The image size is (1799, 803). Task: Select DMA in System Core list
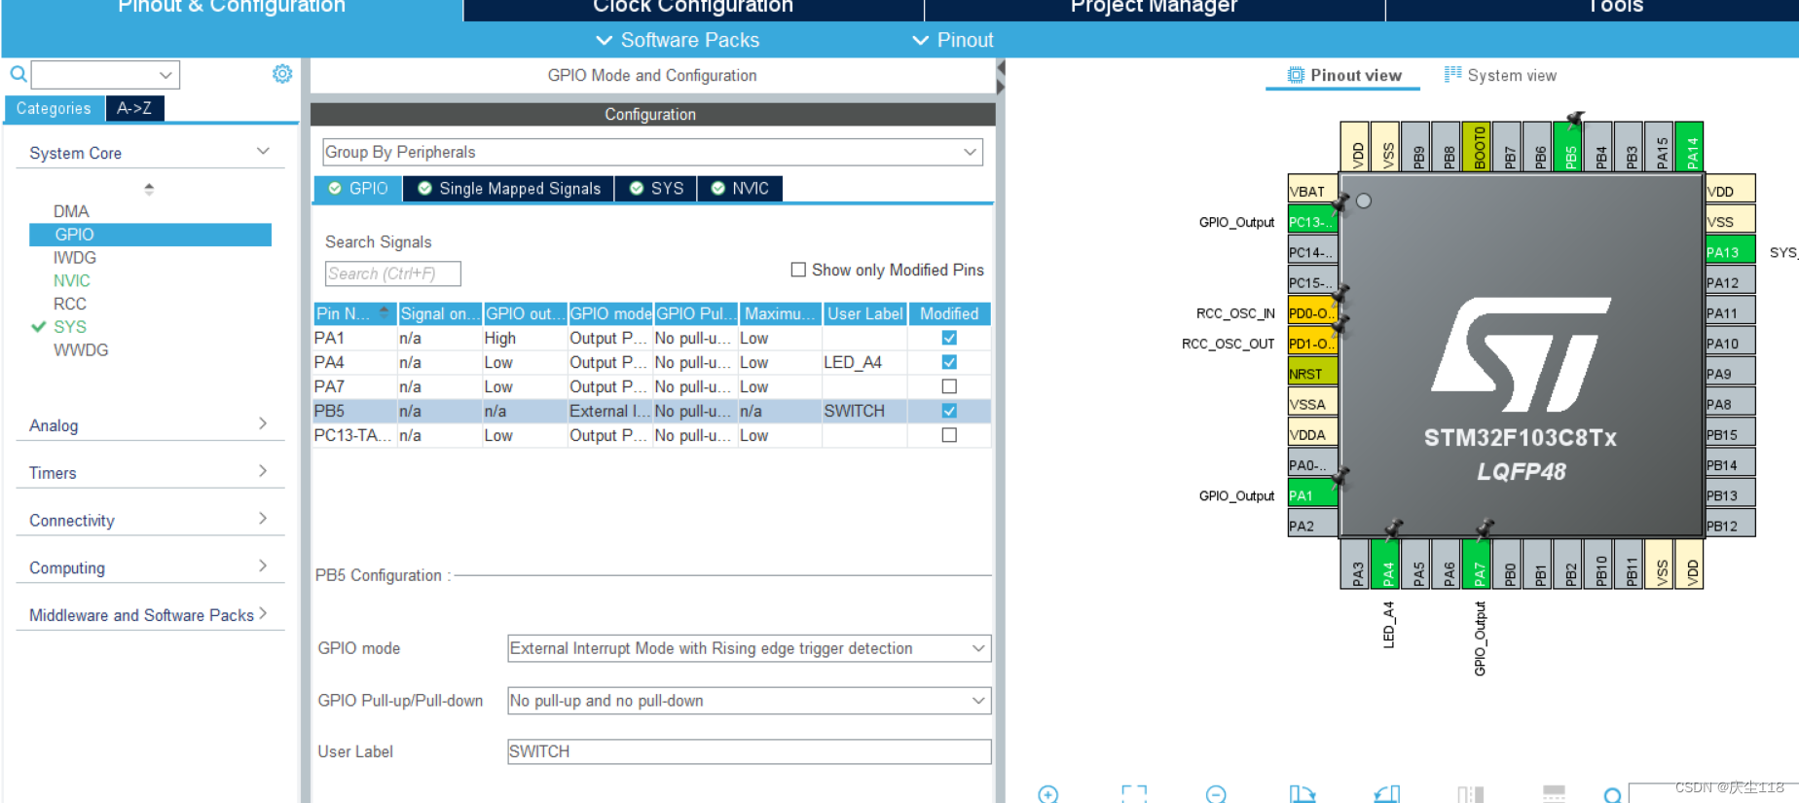pyautogui.click(x=71, y=211)
